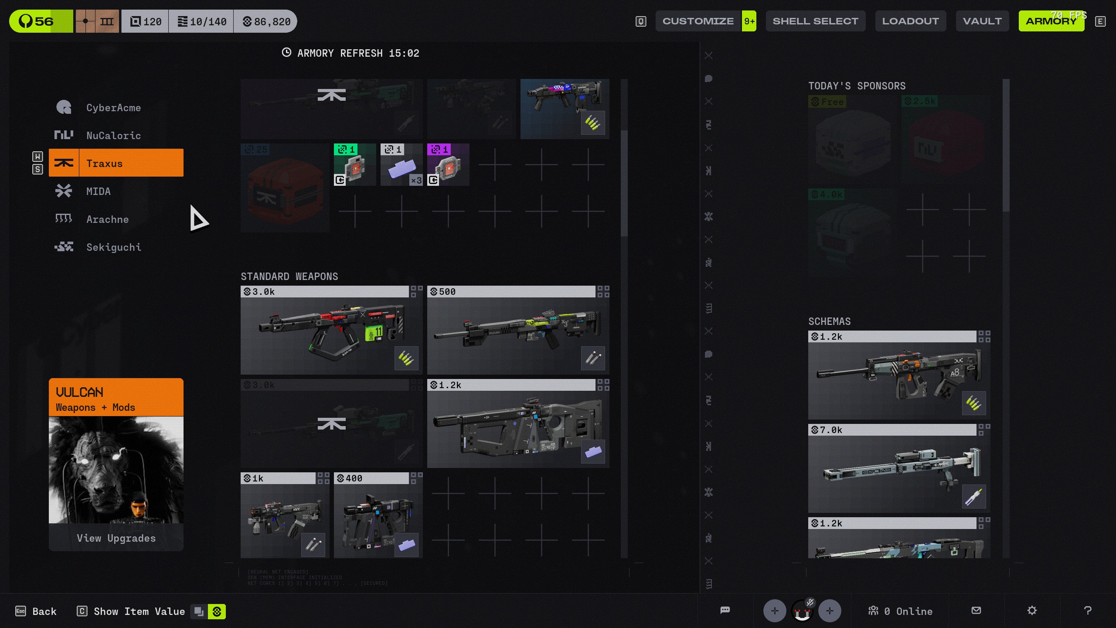Click the help question mark icon
Viewport: 1116px width, 628px height.
(x=1088, y=611)
